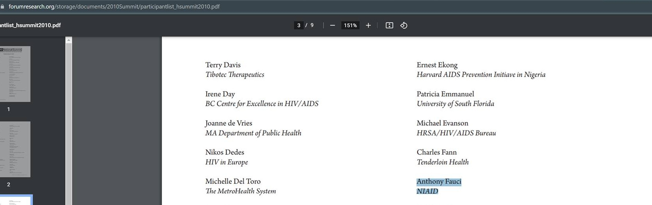Click the name Michael Evanson
This screenshot has height=205, width=652.
pyautogui.click(x=442, y=123)
